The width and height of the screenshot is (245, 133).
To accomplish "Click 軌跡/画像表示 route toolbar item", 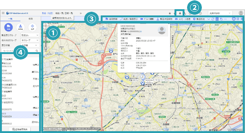I will click(129, 19).
